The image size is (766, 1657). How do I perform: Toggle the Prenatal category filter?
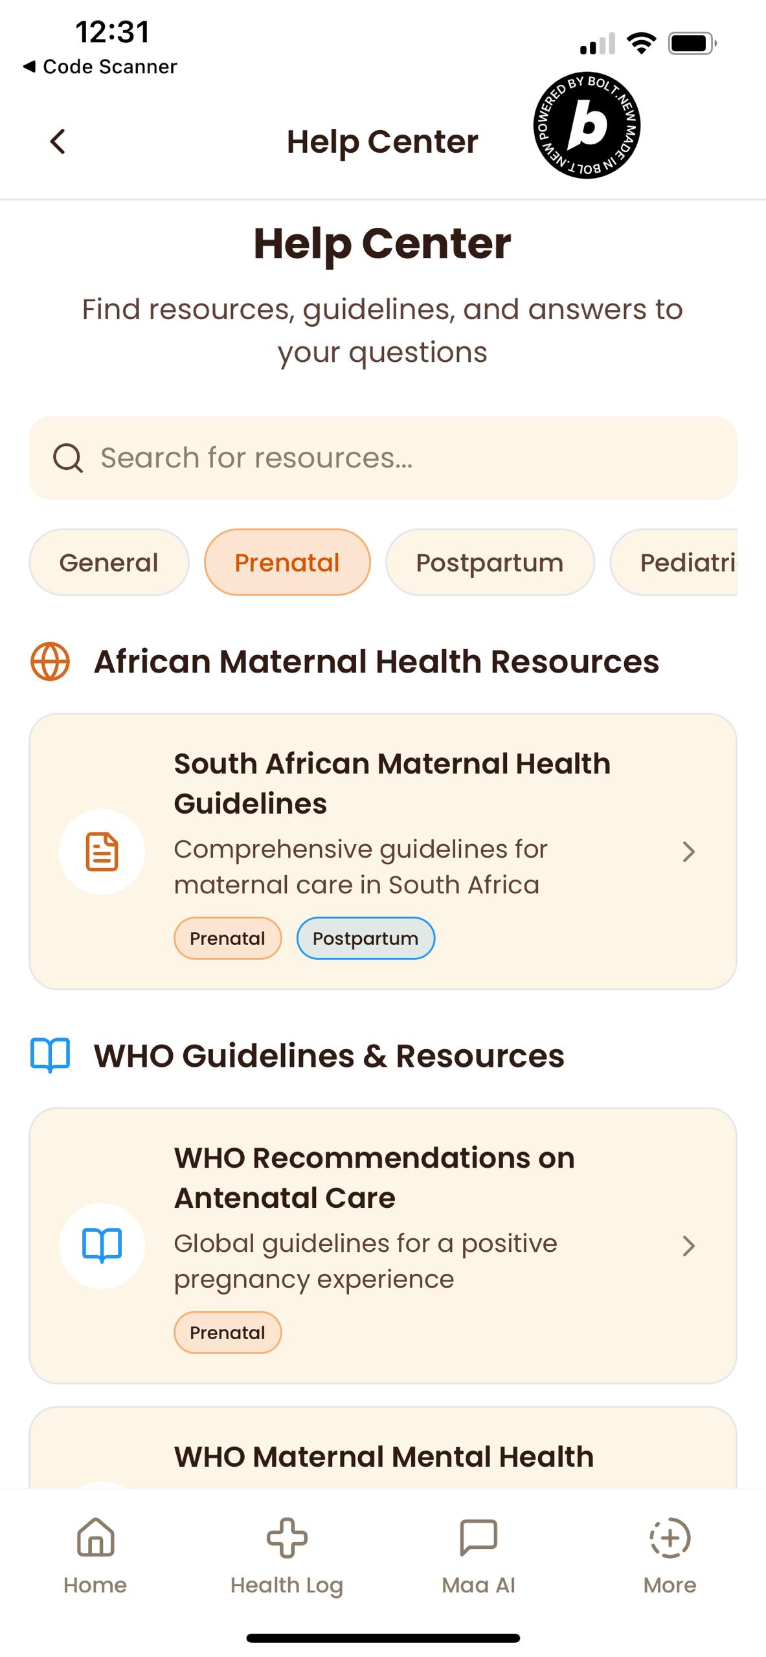(x=287, y=562)
